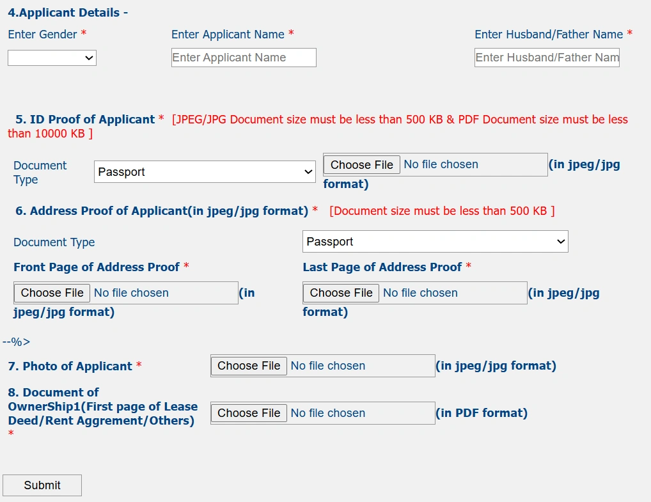This screenshot has height=502, width=651.
Task: Click the '7. Photo of Applicant' label
Action: 70,366
